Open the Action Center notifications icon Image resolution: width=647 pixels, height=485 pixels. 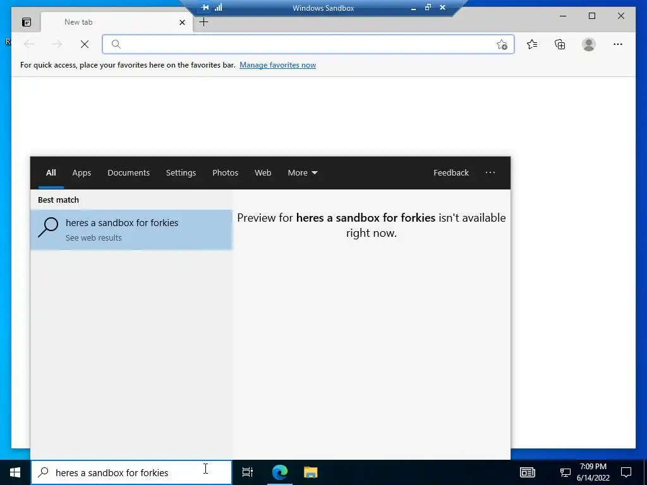[626, 472]
